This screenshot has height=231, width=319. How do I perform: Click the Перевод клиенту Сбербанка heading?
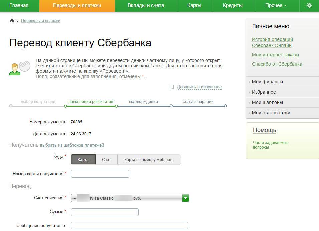tap(80, 43)
